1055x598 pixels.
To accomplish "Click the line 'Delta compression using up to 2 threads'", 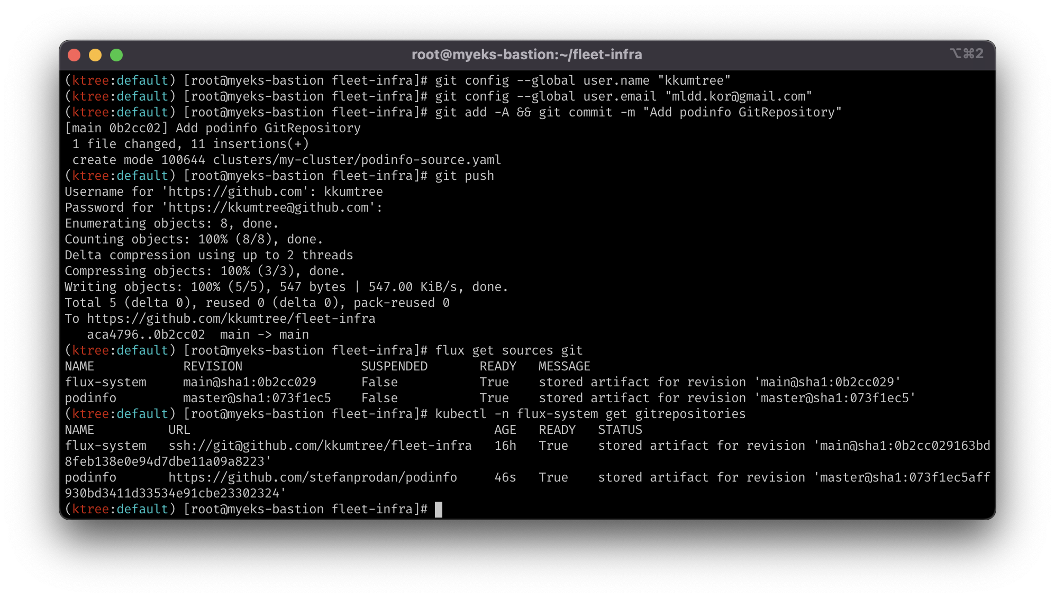I will click(208, 255).
